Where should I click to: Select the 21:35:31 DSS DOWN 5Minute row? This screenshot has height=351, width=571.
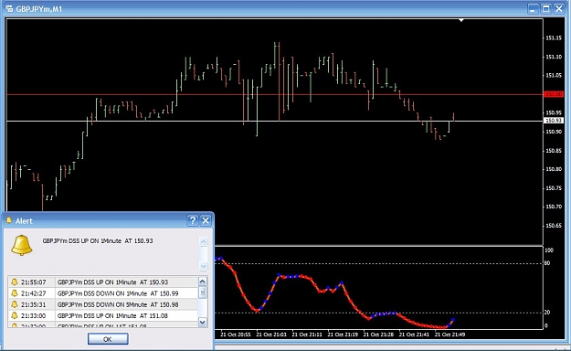coord(103,304)
